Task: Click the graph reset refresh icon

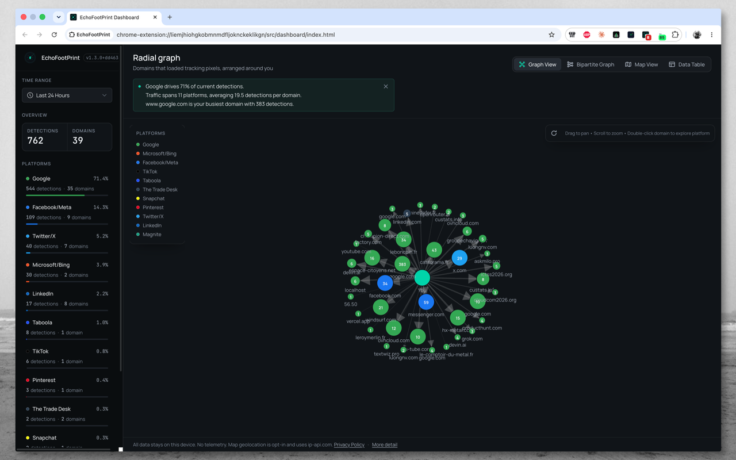Action: click(554, 133)
